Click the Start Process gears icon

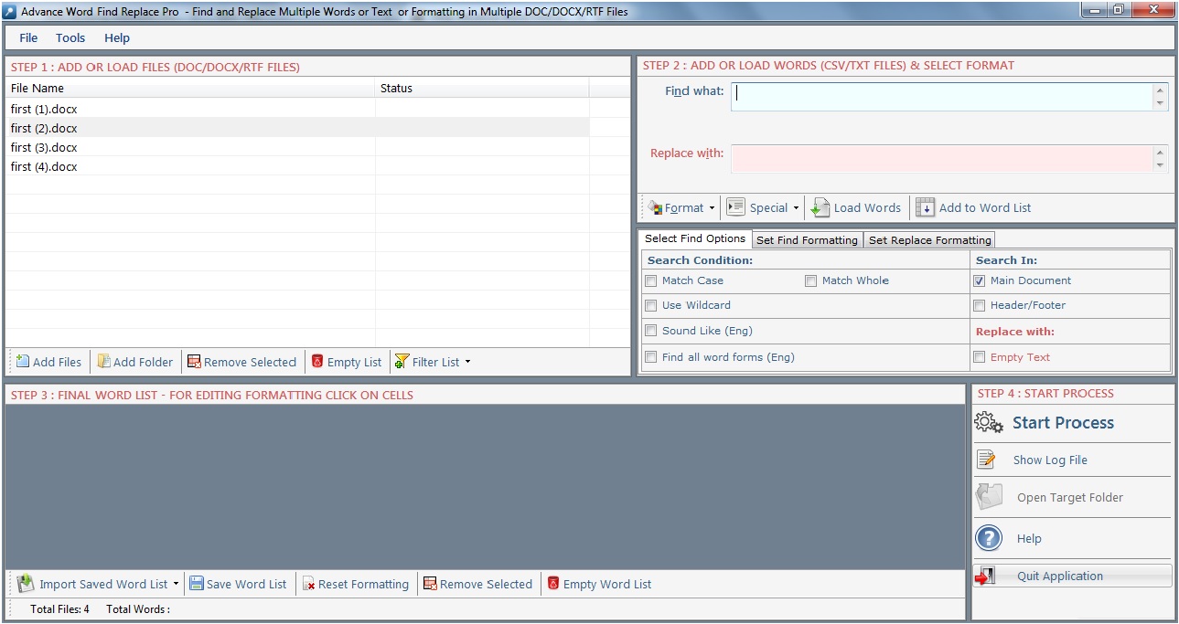[x=989, y=422]
